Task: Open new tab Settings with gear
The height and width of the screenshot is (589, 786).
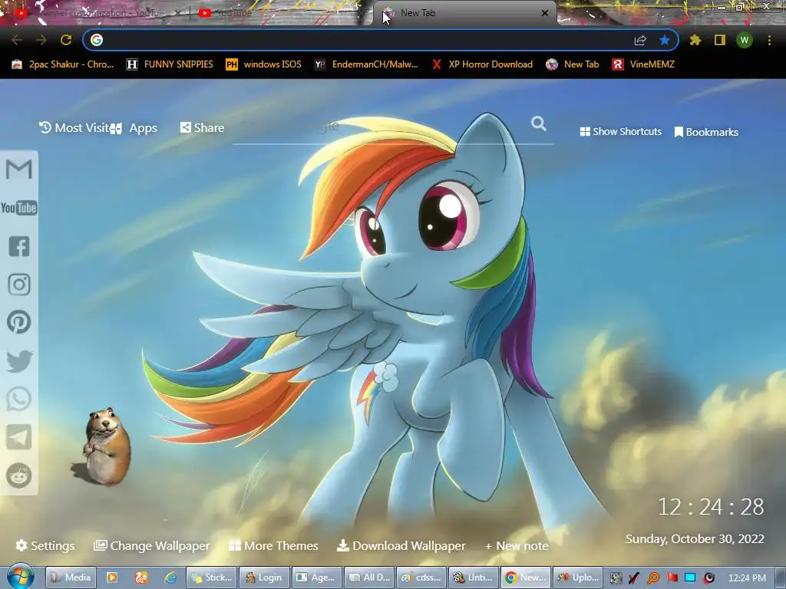Action: coord(45,545)
